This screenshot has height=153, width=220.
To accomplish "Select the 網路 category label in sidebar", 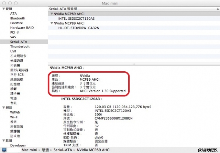I will point(9,108).
